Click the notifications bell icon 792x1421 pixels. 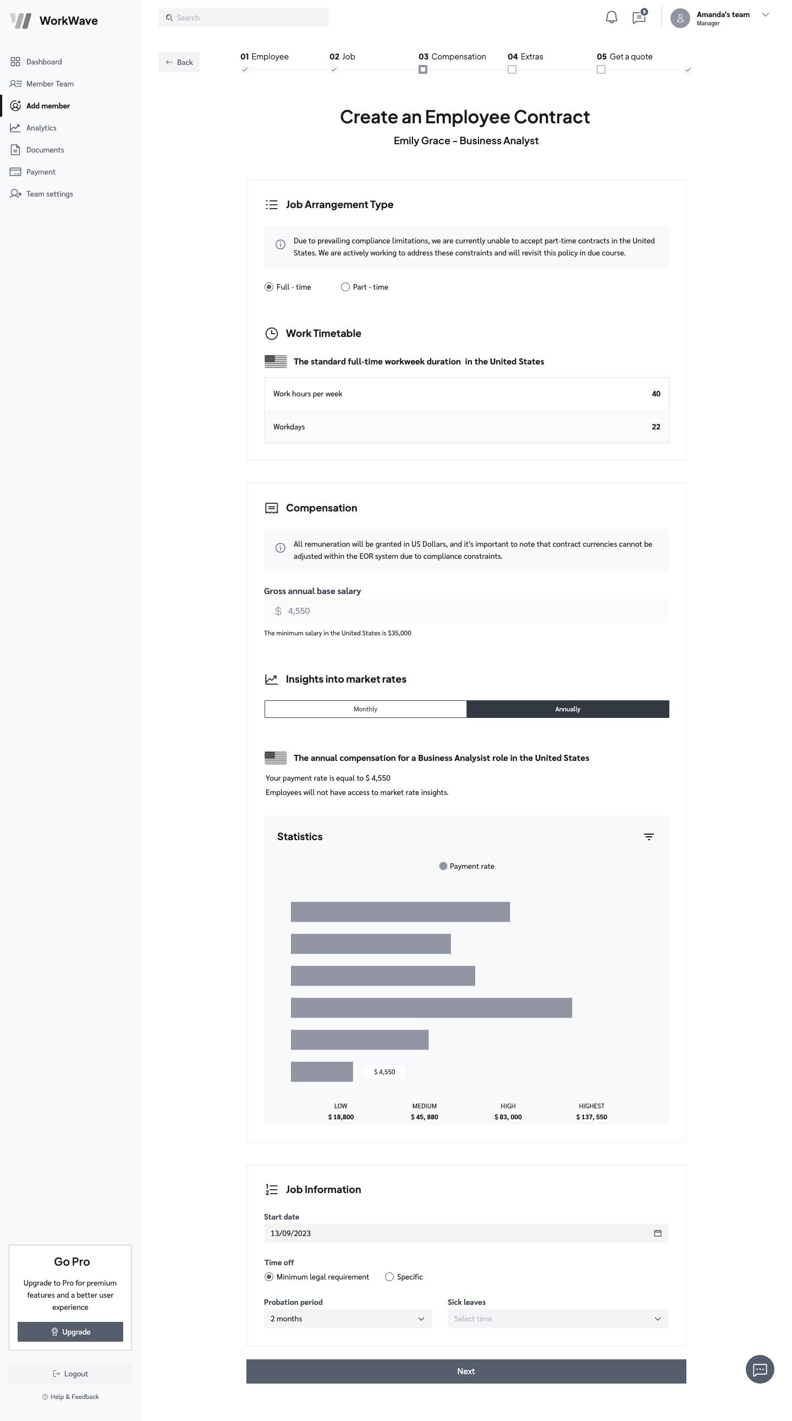(x=611, y=18)
